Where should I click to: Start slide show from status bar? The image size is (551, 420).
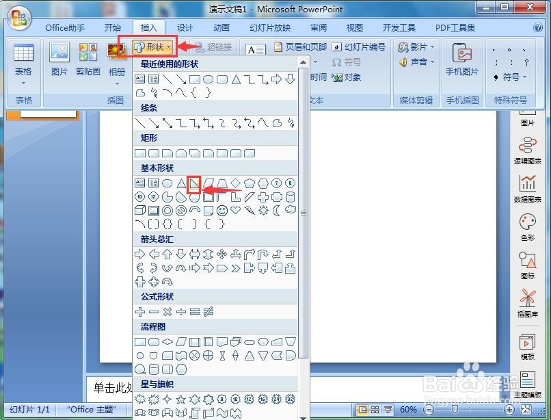388,410
